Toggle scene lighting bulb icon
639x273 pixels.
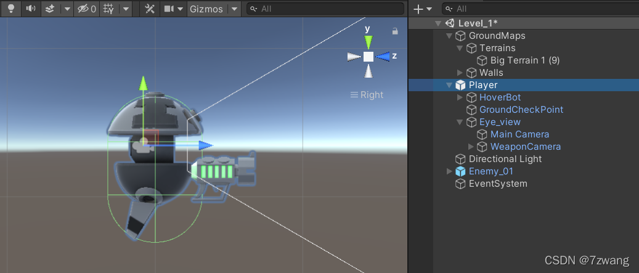(11, 9)
